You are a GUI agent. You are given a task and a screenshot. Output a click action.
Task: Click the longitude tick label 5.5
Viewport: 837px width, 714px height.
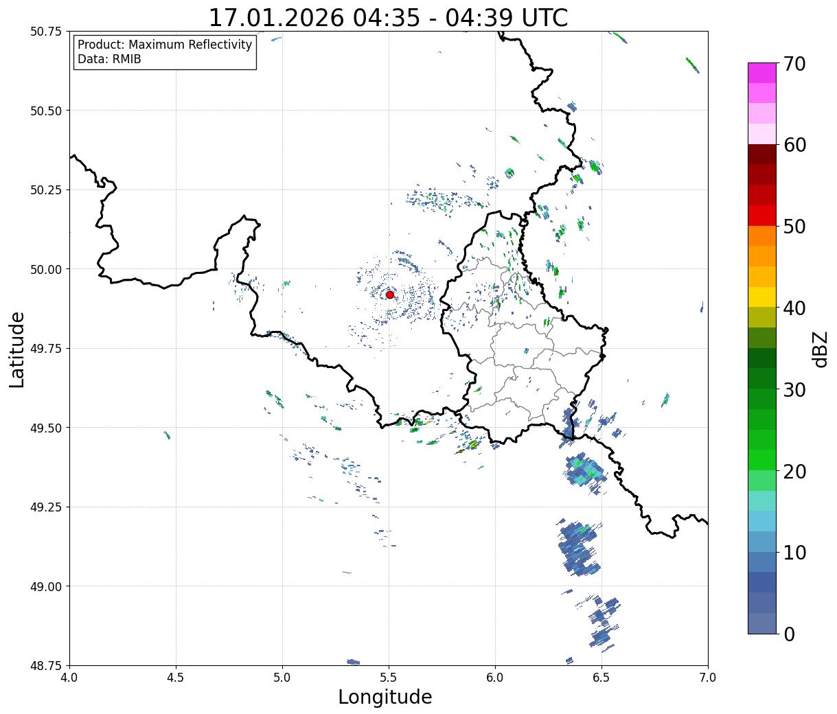(x=389, y=677)
